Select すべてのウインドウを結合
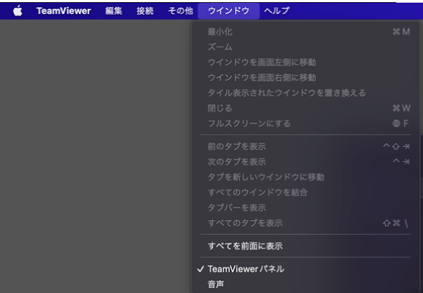 (306, 193)
